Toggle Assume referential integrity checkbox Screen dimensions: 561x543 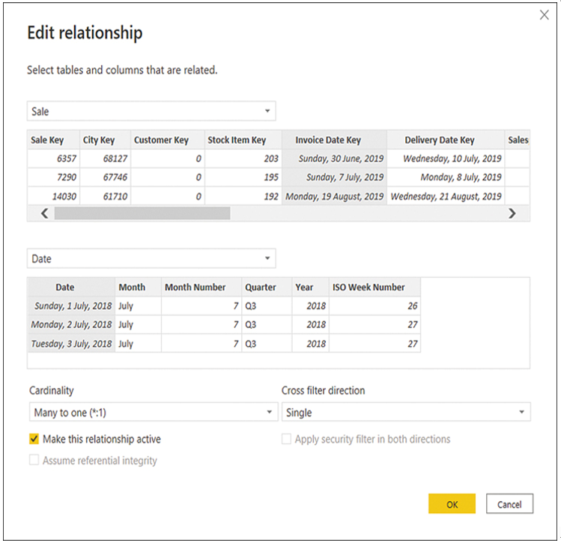pyautogui.click(x=34, y=460)
